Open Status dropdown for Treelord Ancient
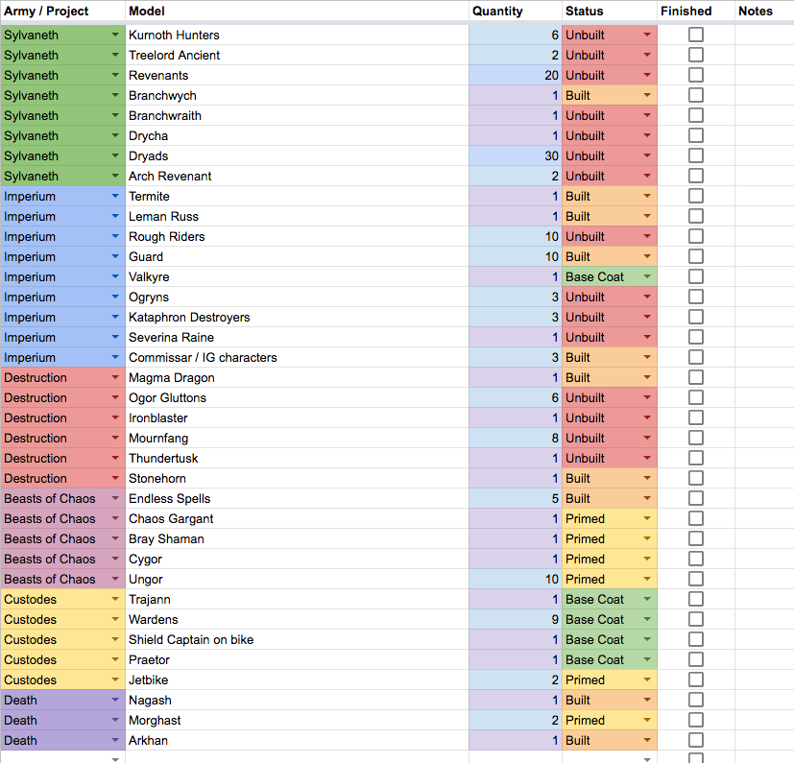794x763 pixels. pos(646,55)
